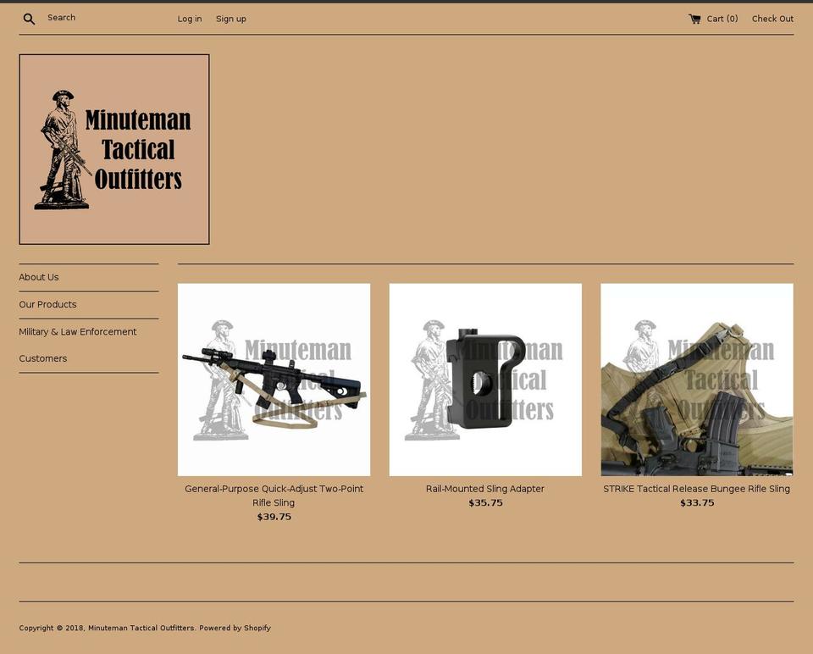The width and height of the screenshot is (813, 654).
Task: Click the $35.75 price link
Action: click(485, 502)
